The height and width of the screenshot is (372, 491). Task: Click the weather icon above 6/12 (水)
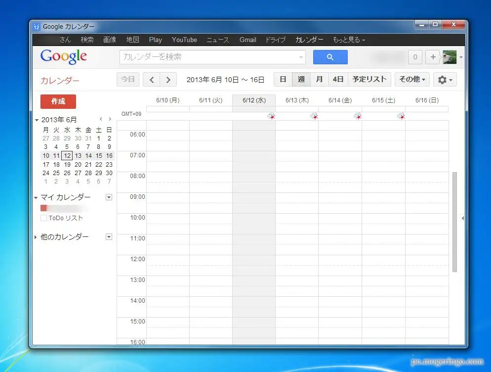coord(272,116)
